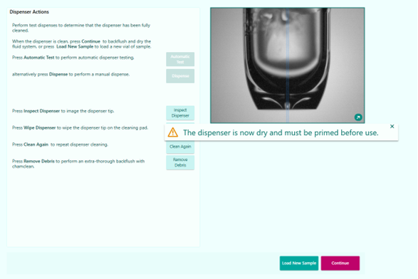Click the 'Press Inspect Dispenser' instruction text
This screenshot has height=279, width=418.
click(63, 111)
